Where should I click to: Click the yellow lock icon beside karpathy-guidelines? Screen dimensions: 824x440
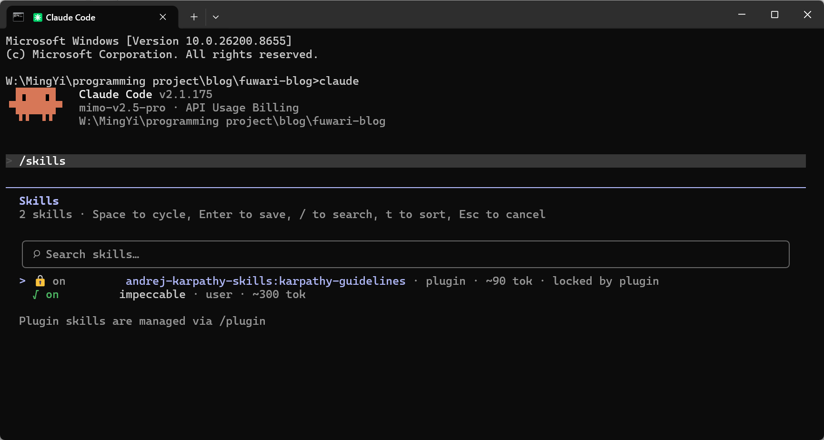click(40, 281)
